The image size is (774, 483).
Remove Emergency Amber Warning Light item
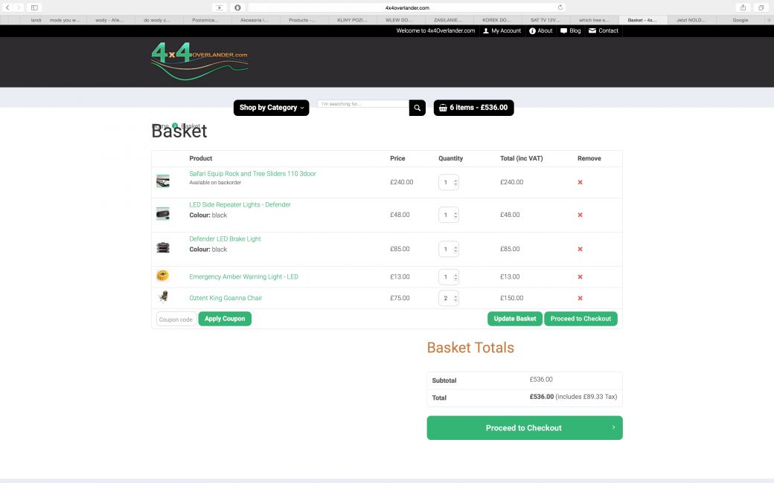(580, 277)
